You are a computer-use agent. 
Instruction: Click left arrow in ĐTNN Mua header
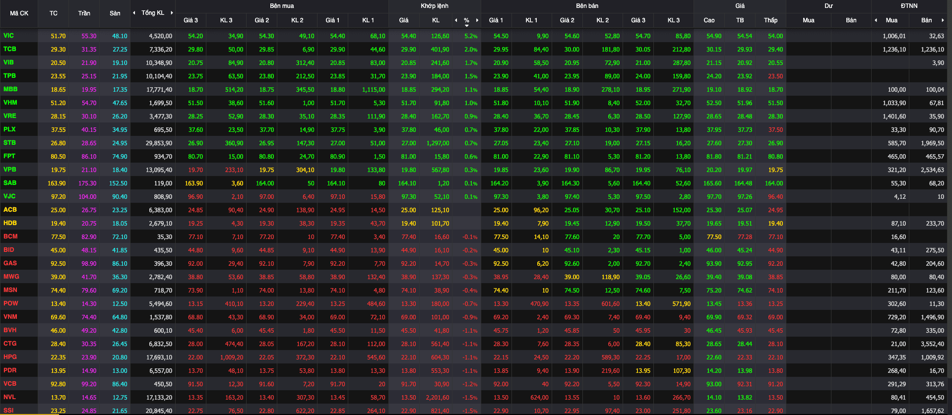click(x=876, y=20)
